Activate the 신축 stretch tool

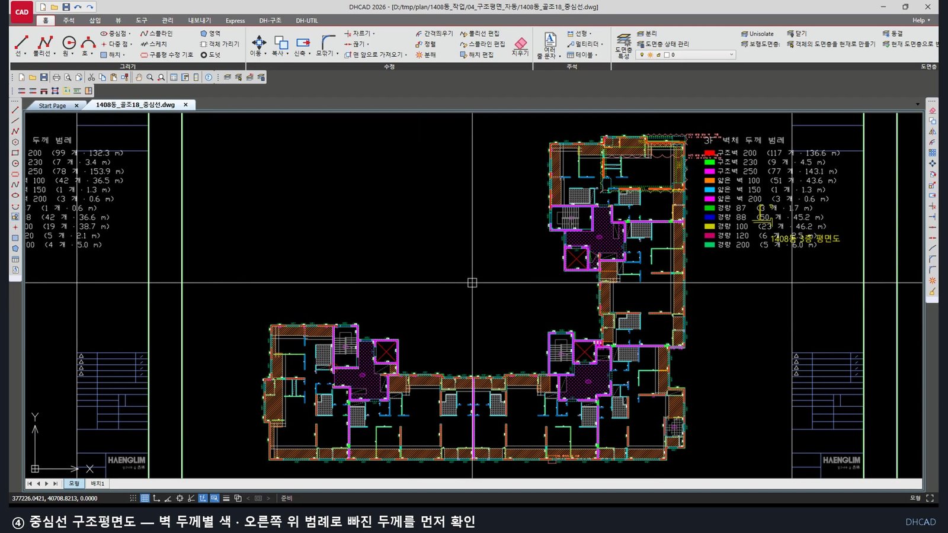click(303, 46)
